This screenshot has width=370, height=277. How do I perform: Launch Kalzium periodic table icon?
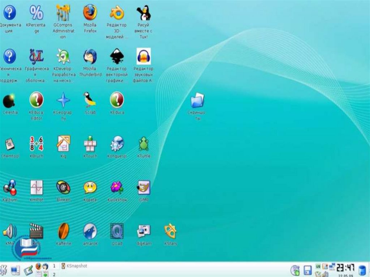click(x=9, y=187)
